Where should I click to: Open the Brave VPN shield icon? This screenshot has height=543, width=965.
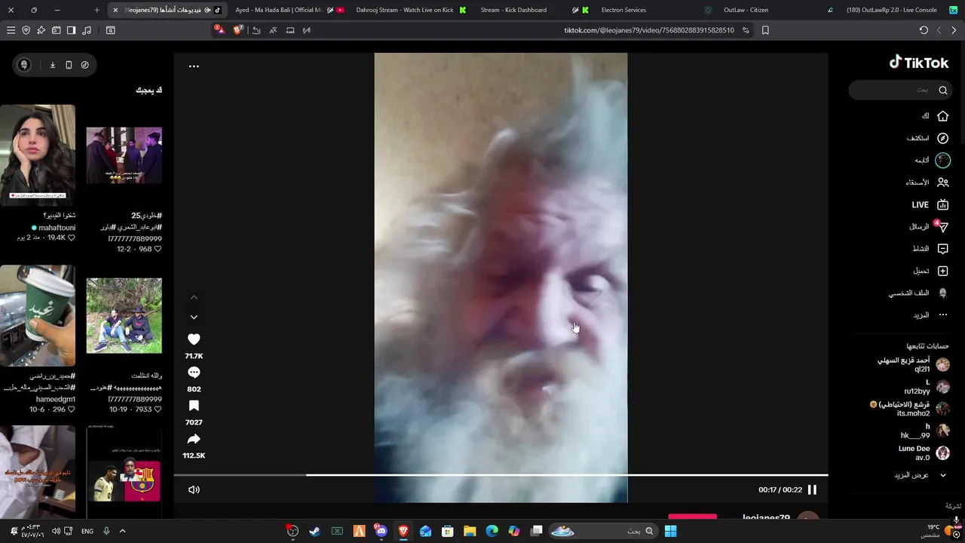coord(26,30)
